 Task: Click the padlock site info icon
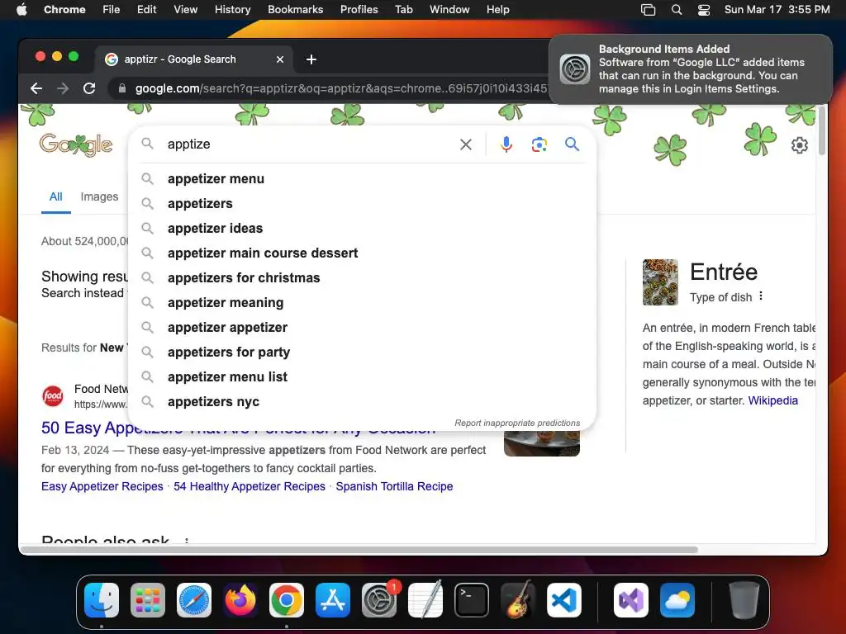122,88
